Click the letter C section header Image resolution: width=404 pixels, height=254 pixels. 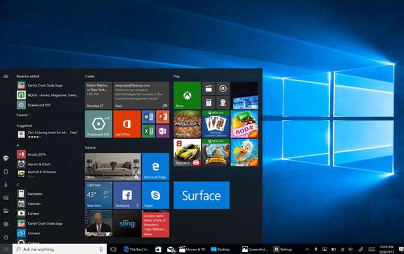tap(18, 185)
